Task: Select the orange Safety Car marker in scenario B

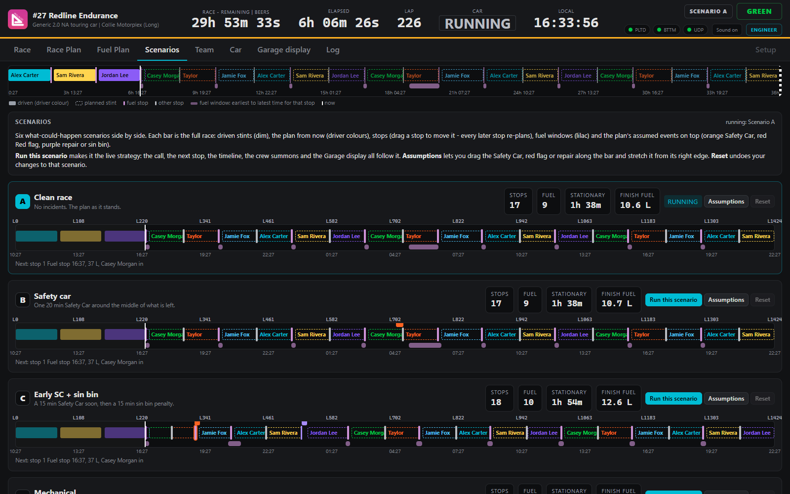Action: click(399, 325)
